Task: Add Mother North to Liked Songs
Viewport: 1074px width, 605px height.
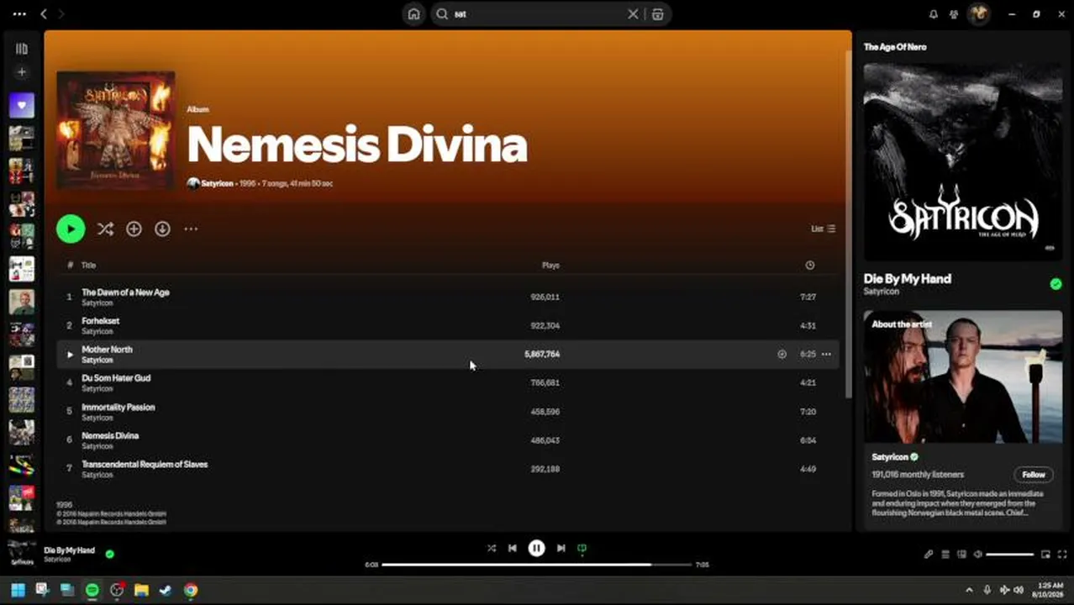Action: coord(782,355)
